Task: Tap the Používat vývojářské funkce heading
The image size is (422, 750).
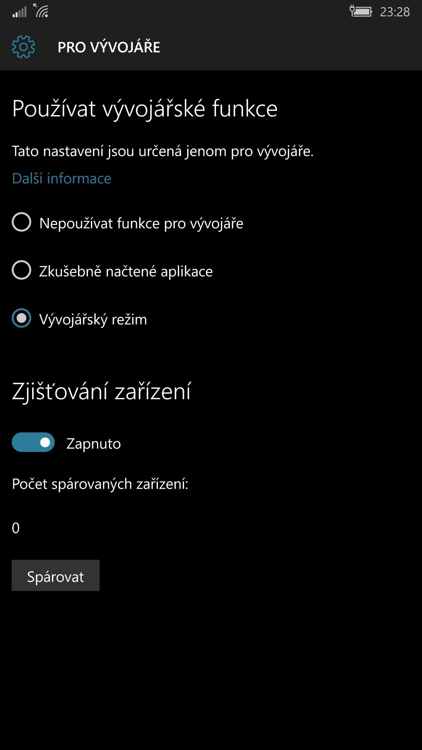Action: click(x=145, y=109)
